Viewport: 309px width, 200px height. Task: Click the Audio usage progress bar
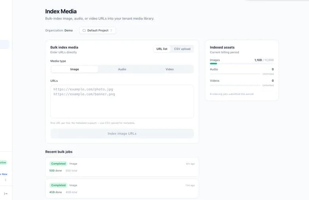pyautogui.click(x=235, y=74)
